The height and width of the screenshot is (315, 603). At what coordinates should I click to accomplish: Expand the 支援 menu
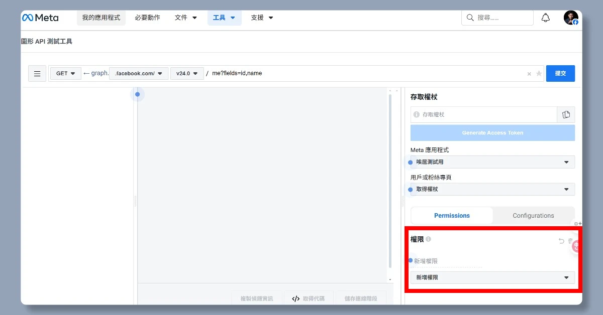(x=262, y=18)
